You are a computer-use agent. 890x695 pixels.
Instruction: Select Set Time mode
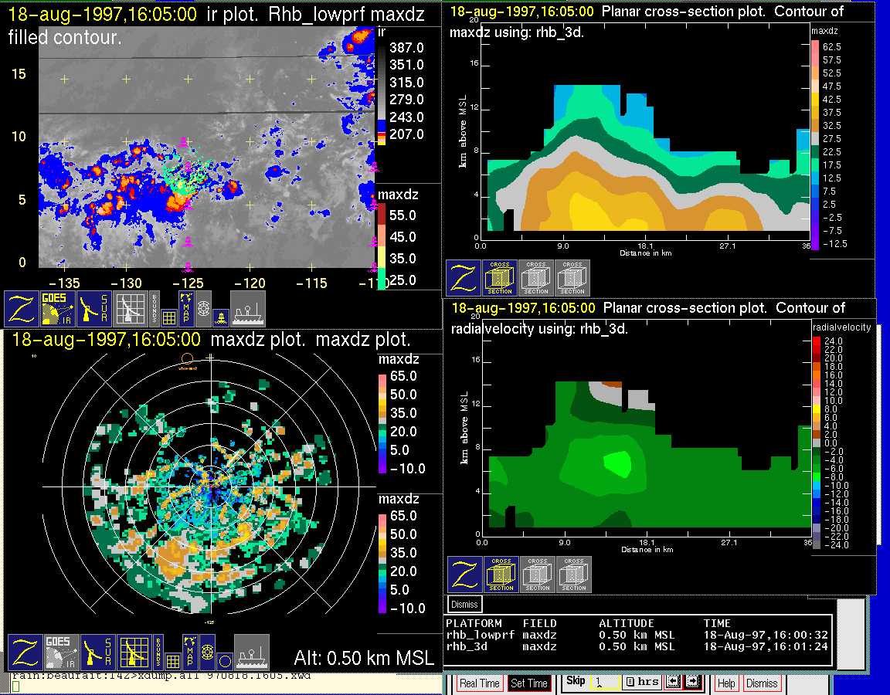[x=529, y=683]
